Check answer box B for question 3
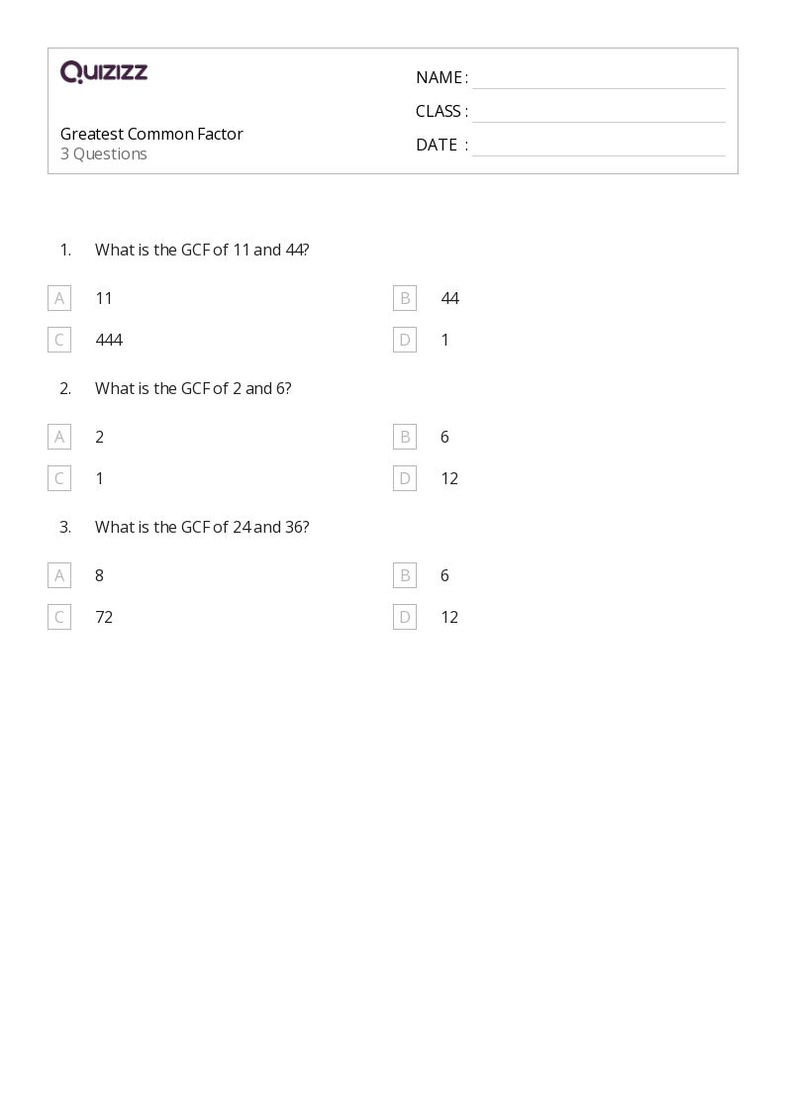The image size is (786, 1112). click(x=405, y=575)
